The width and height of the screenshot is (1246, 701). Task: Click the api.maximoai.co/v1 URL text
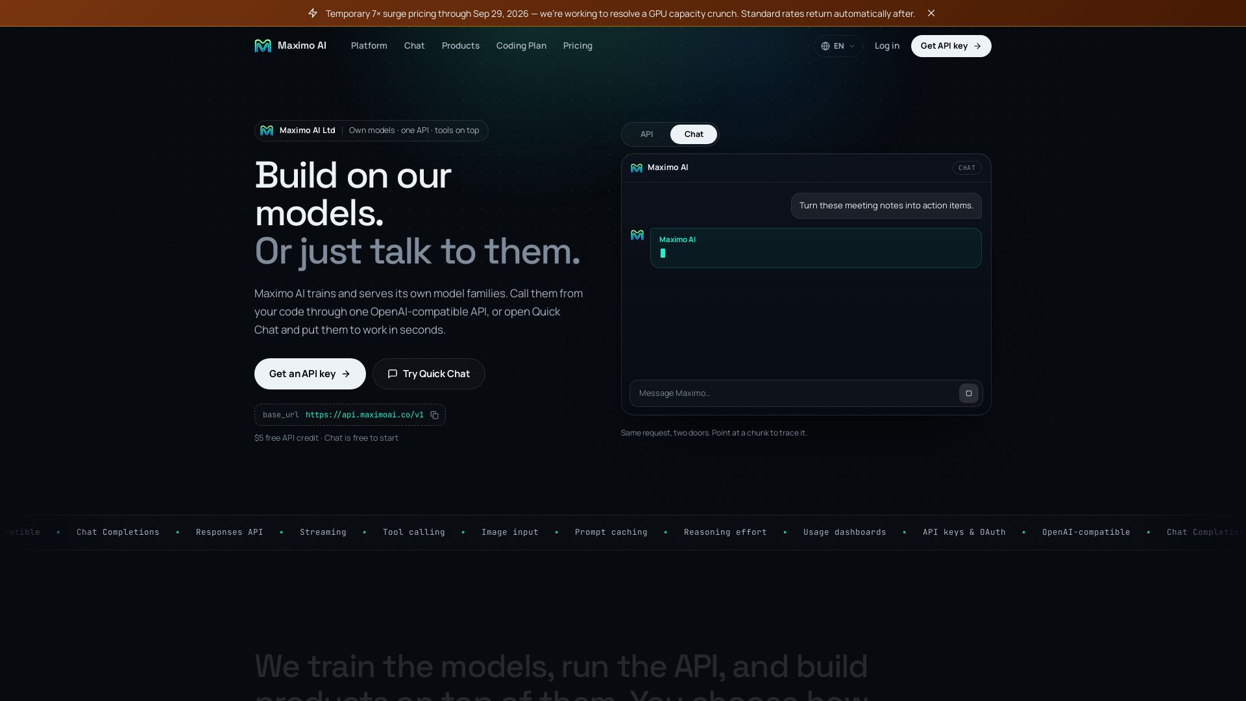tap(365, 415)
